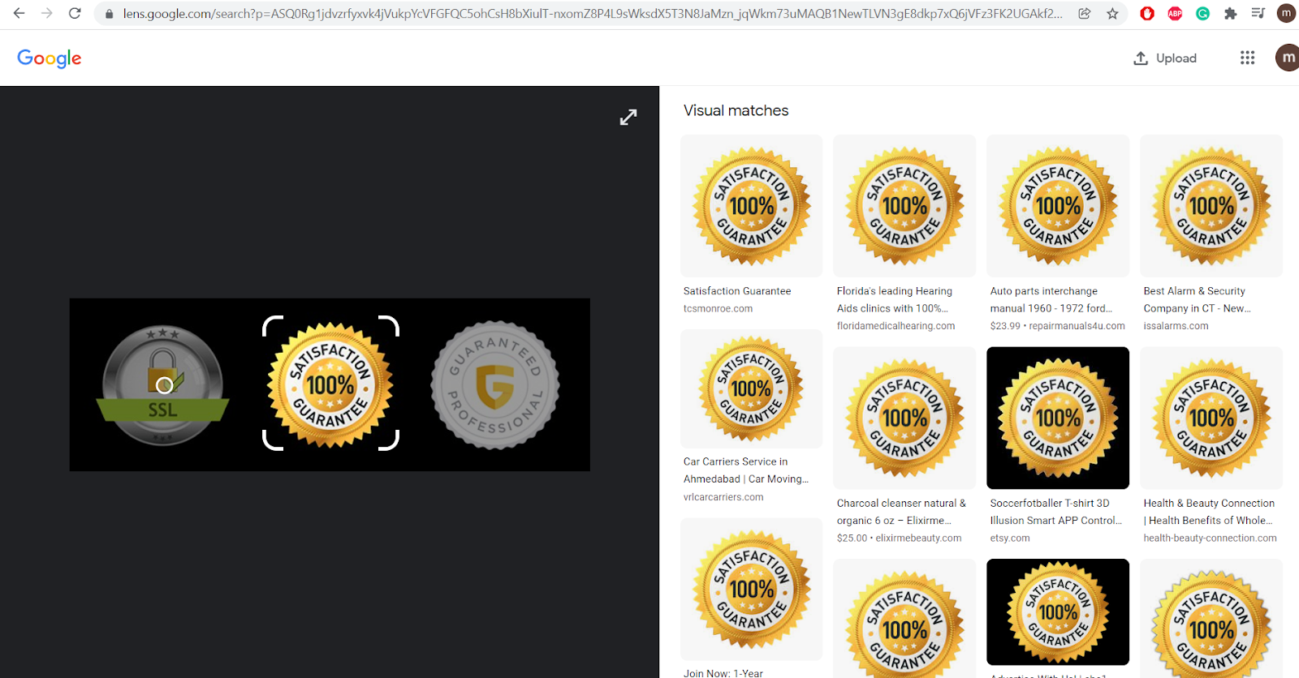
Task: Open the Google apps grid
Action: (1247, 58)
